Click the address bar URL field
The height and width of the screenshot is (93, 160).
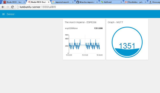(x=88, y=7)
